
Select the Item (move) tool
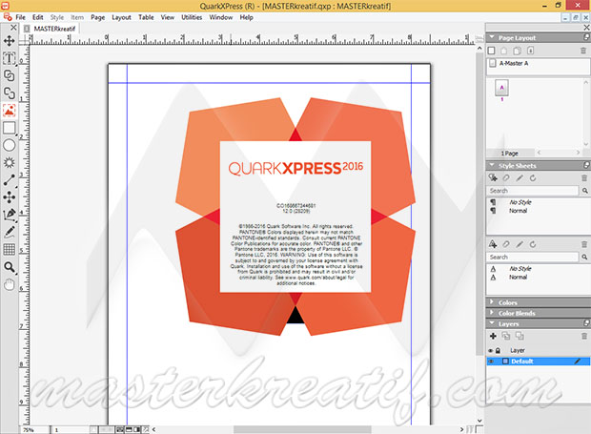[9, 41]
